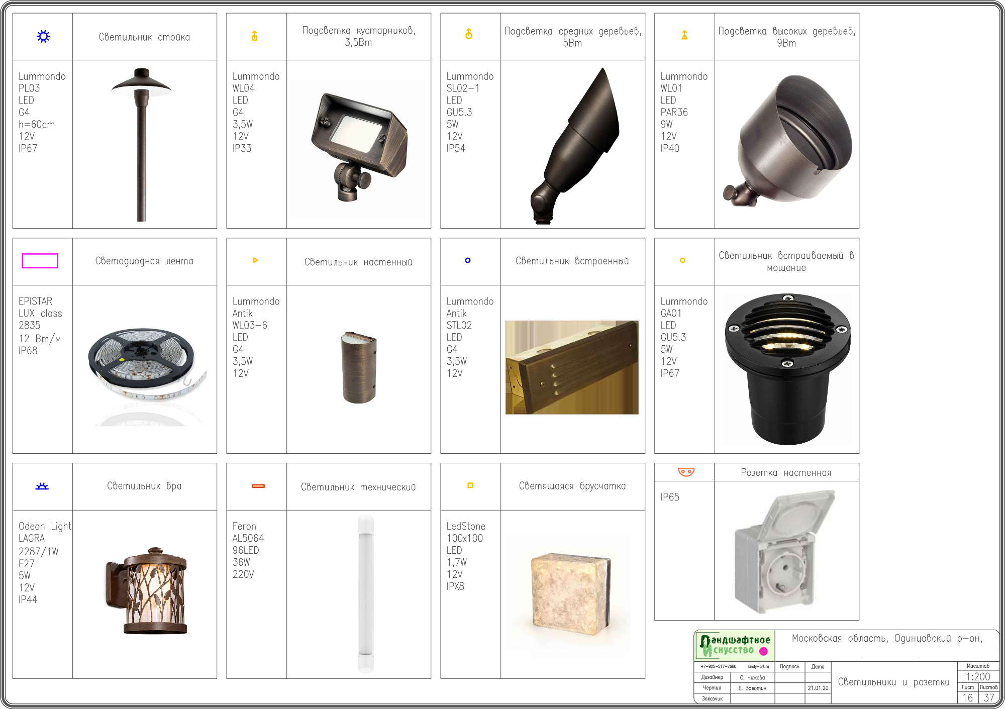Click the heading 'Розетка настенная'

[786, 472]
